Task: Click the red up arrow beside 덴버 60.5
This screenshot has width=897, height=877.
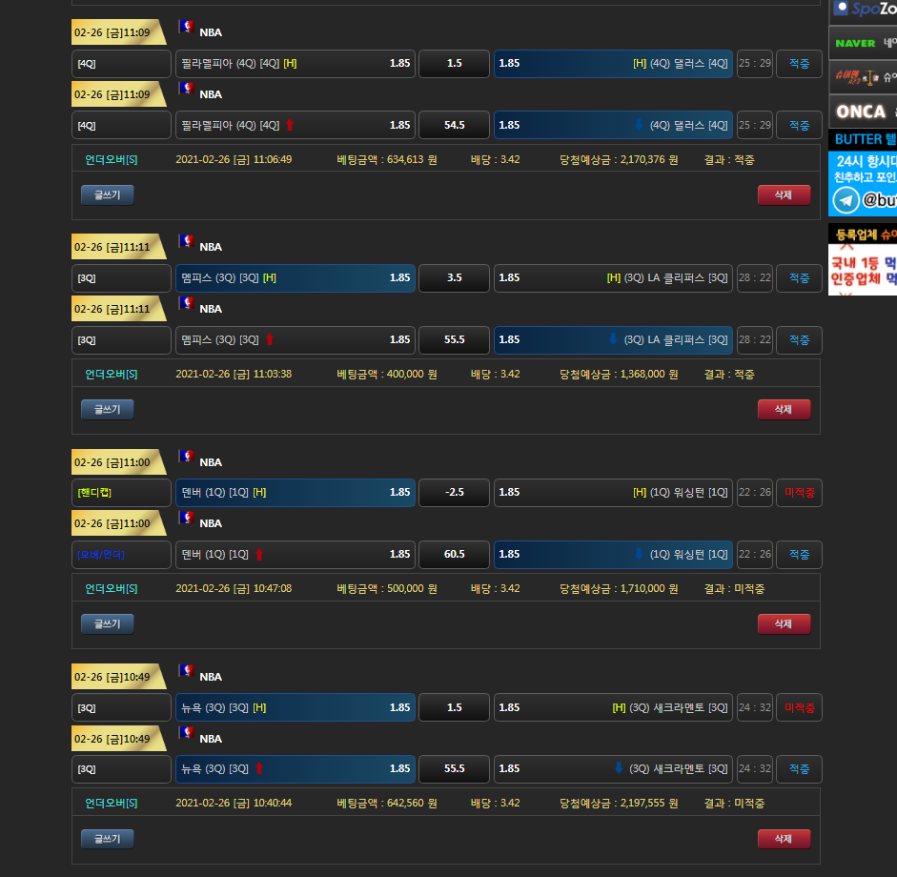Action: [x=259, y=554]
